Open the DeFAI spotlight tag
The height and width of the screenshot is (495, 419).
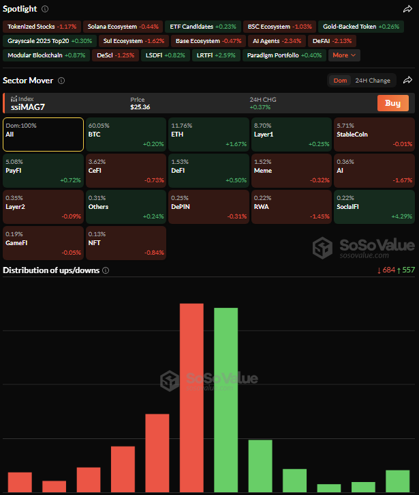[332, 41]
